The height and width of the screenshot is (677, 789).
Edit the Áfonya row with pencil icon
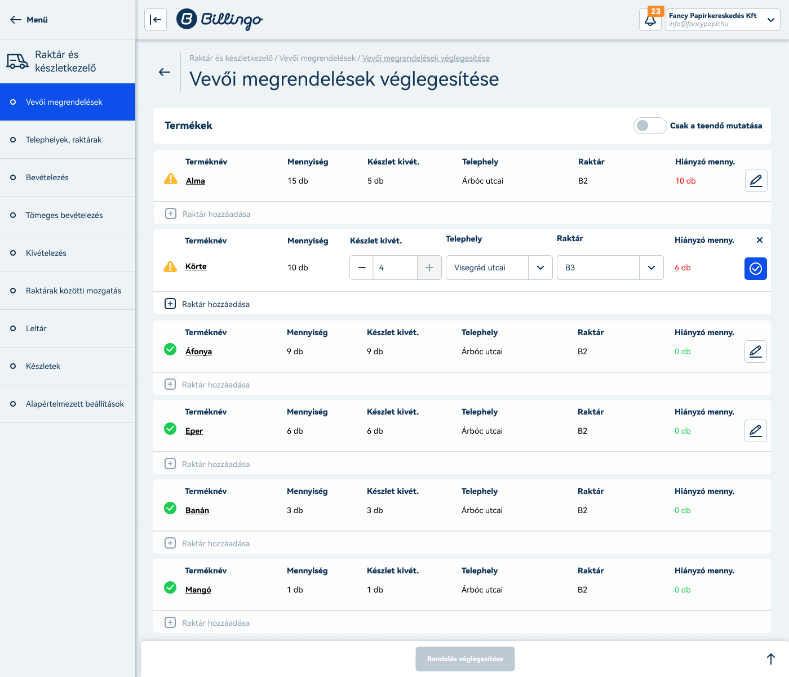pos(756,351)
